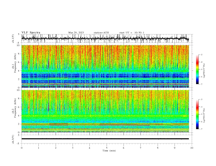Click the ch.1 frequency tick label "6"
Image resolution: width=216 pixels, height=166 pixels.
(19, 62)
